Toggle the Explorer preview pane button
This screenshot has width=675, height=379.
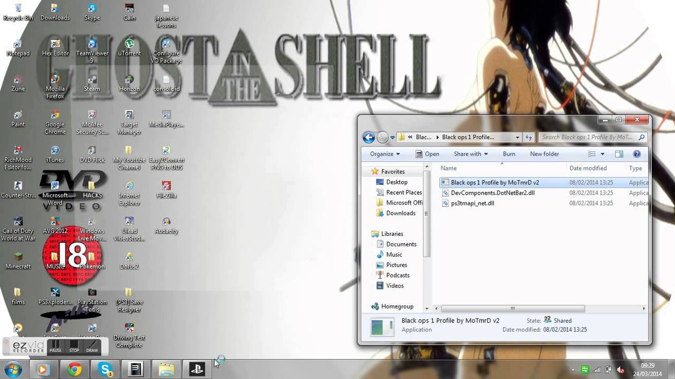619,154
